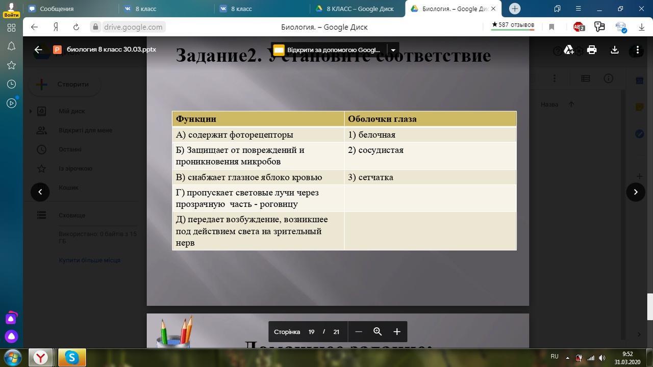The image size is (653, 367).
Task: Download the pptx file from the preview toolbar
Action: (x=615, y=49)
